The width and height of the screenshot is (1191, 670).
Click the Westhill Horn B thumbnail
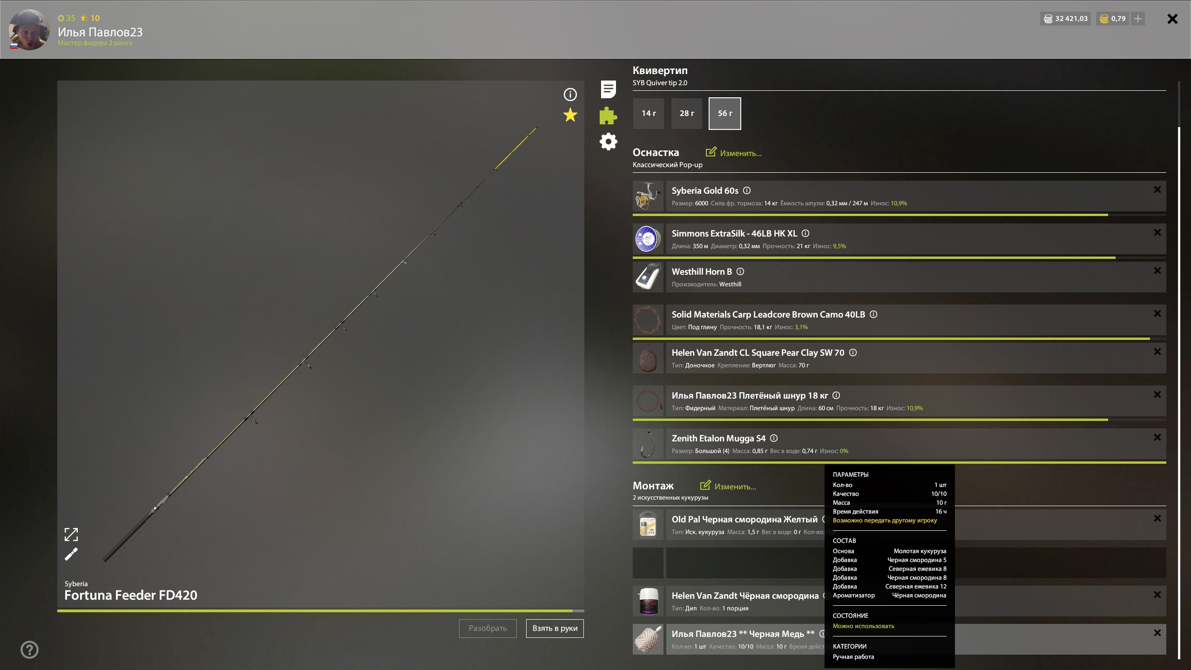click(648, 277)
